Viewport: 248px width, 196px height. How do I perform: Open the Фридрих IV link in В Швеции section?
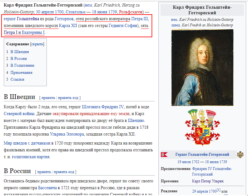coord(113,107)
